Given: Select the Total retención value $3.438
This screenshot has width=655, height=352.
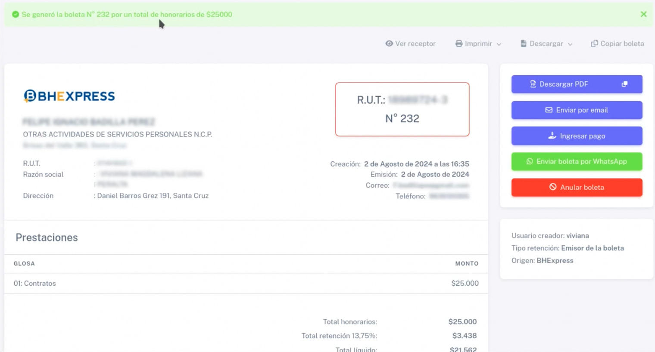Looking at the screenshot, I should click(x=465, y=336).
